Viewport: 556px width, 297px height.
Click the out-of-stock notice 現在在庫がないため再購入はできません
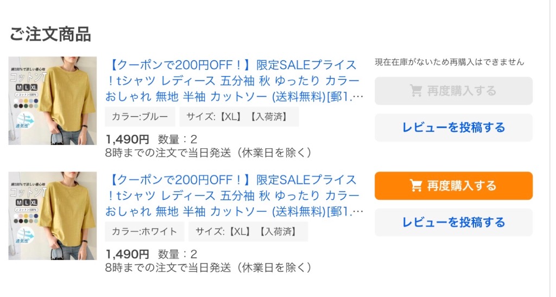pos(449,62)
